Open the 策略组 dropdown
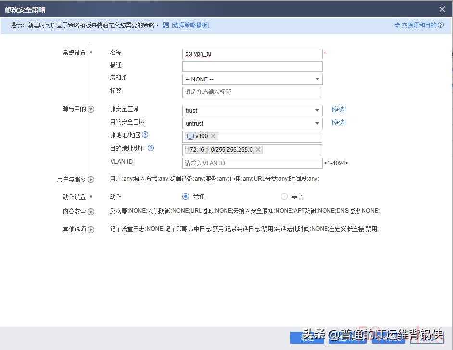The width and height of the screenshot is (453, 350). pyautogui.click(x=317, y=79)
